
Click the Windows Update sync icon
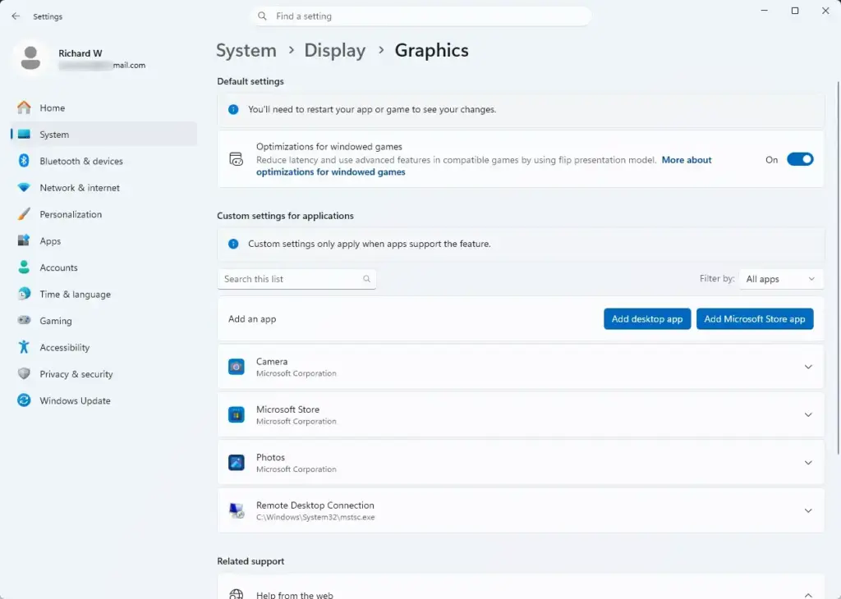point(24,400)
